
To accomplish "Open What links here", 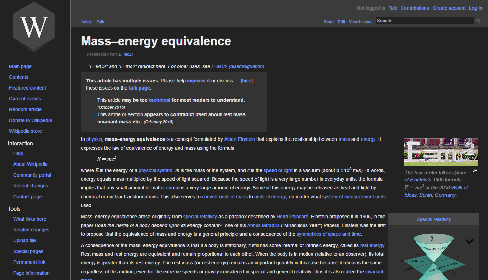I will tap(29, 219).
